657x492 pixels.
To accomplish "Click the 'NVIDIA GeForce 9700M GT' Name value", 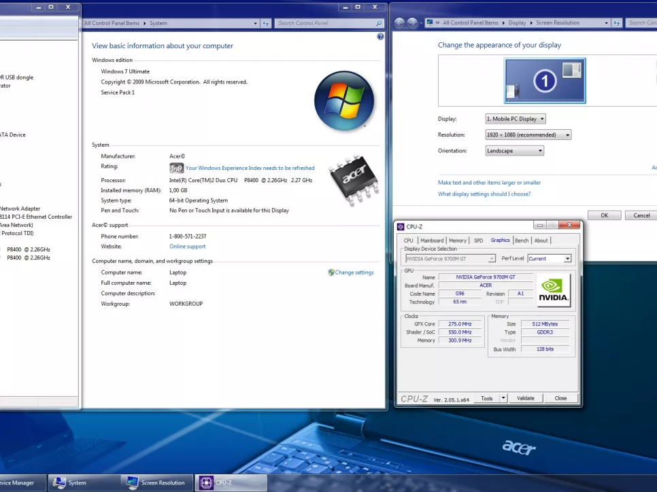I will [x=486, y=277].
